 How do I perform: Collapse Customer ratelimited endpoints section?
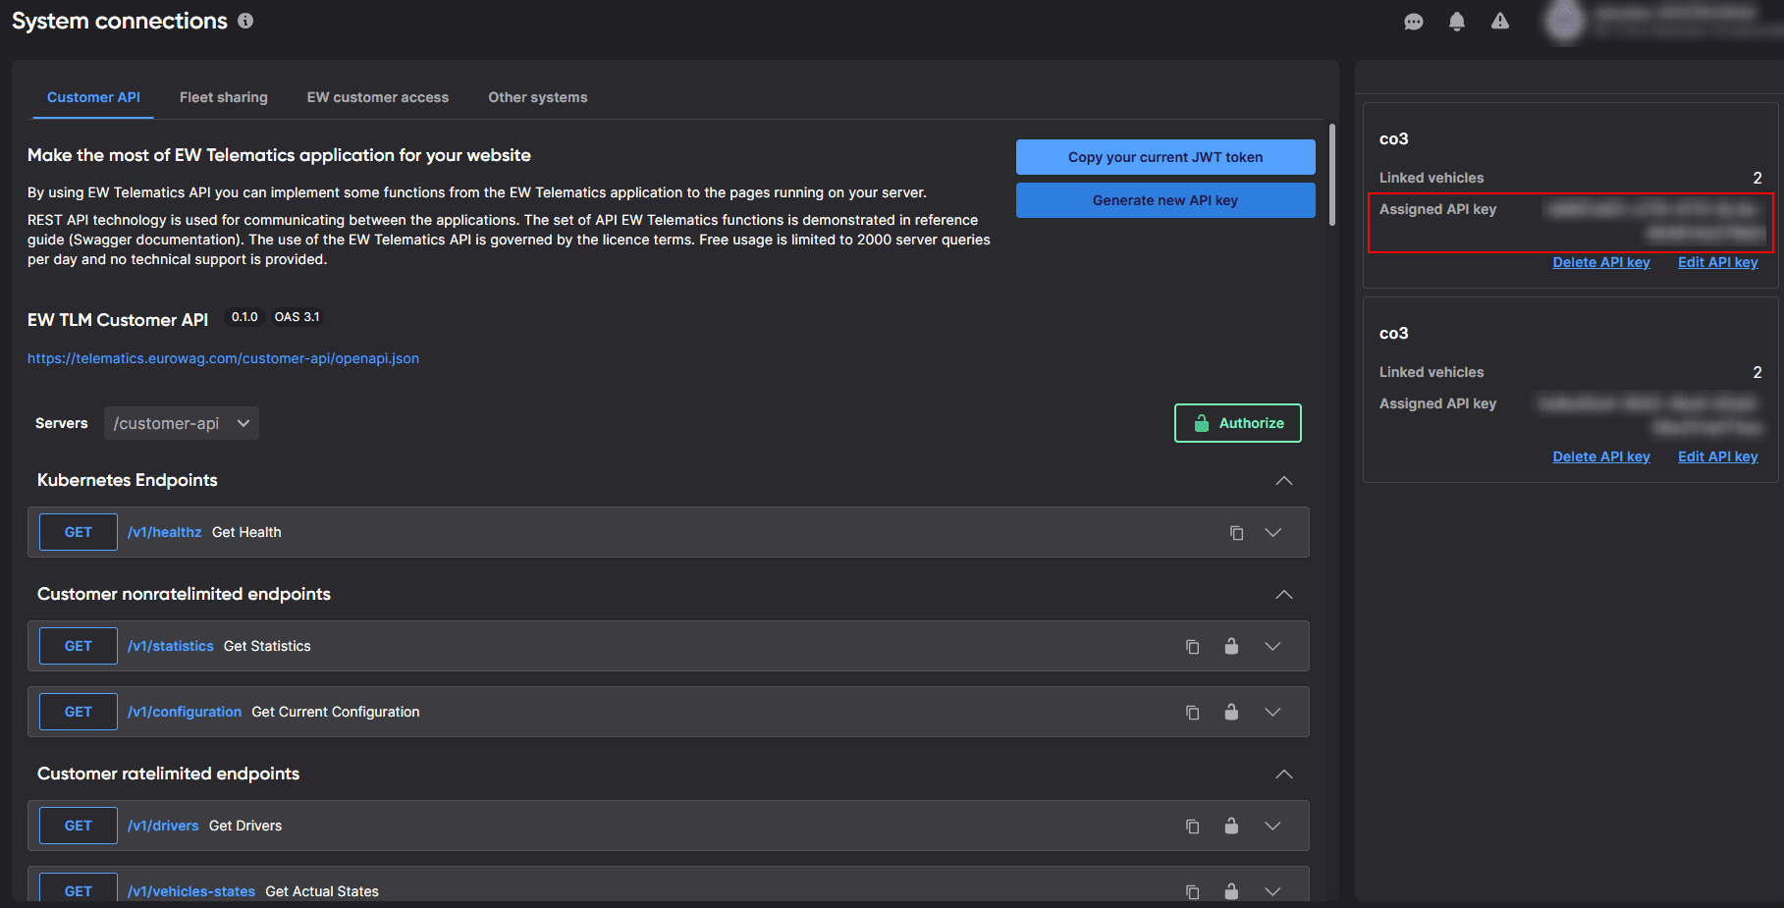(1284, 774)
